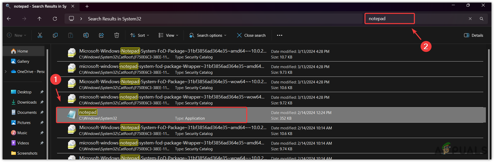Screen dimensions: 494x162
Task: Click the Delete trash can icon
Action: (x=117, y=35)
